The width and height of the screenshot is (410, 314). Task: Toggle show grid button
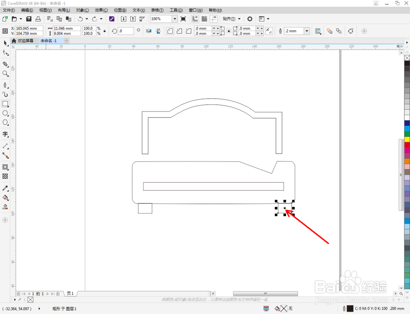tap(205, 19)
